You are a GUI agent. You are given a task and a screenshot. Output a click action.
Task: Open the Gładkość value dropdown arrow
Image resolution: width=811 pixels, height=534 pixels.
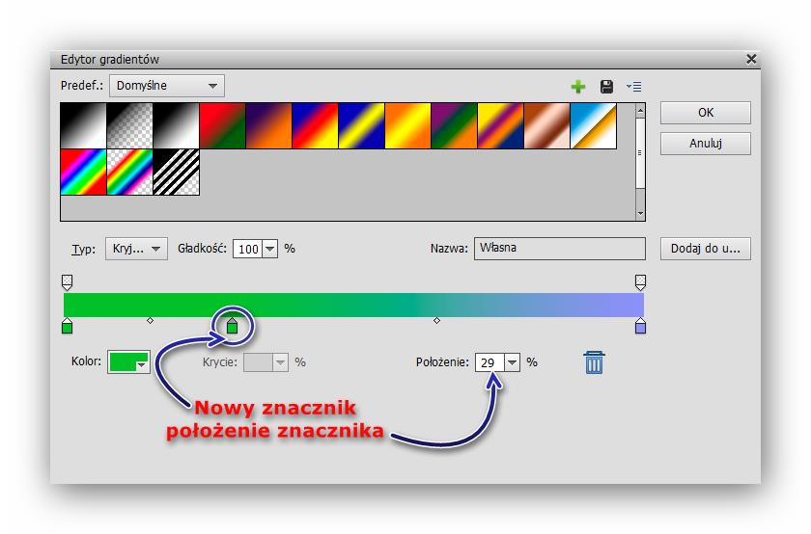pos(270,249)
